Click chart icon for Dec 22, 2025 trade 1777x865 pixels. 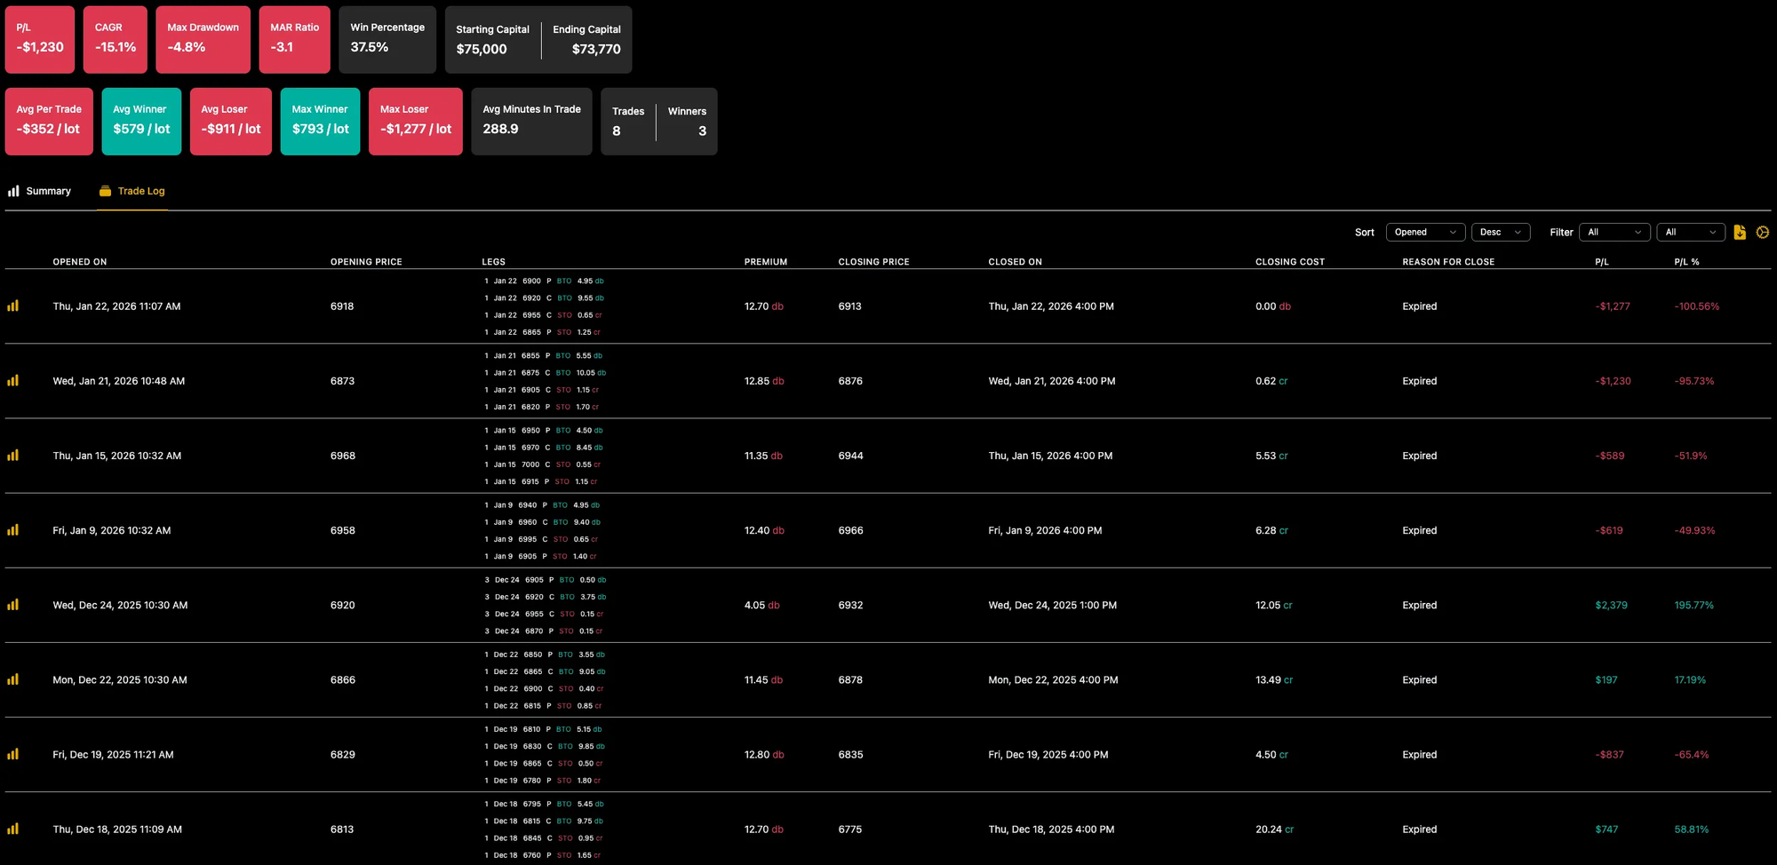(x=13, y=679)
